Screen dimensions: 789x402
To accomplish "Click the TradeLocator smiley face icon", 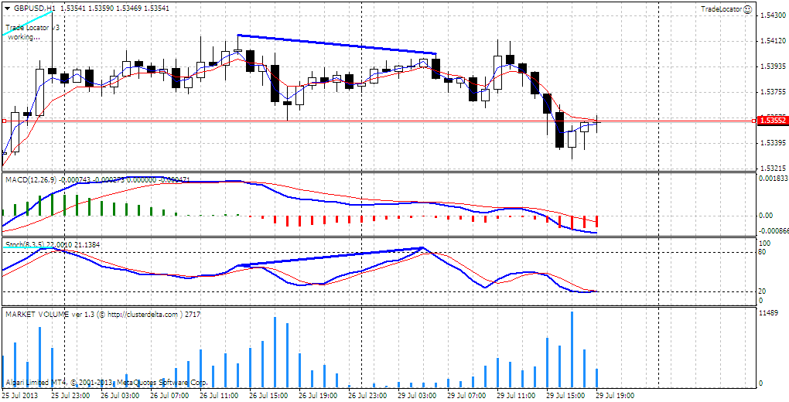I will [x=747, y=9].
